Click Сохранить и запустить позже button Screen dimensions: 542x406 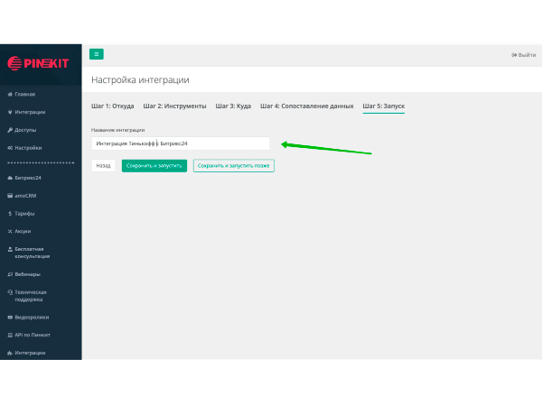point(233,166)
